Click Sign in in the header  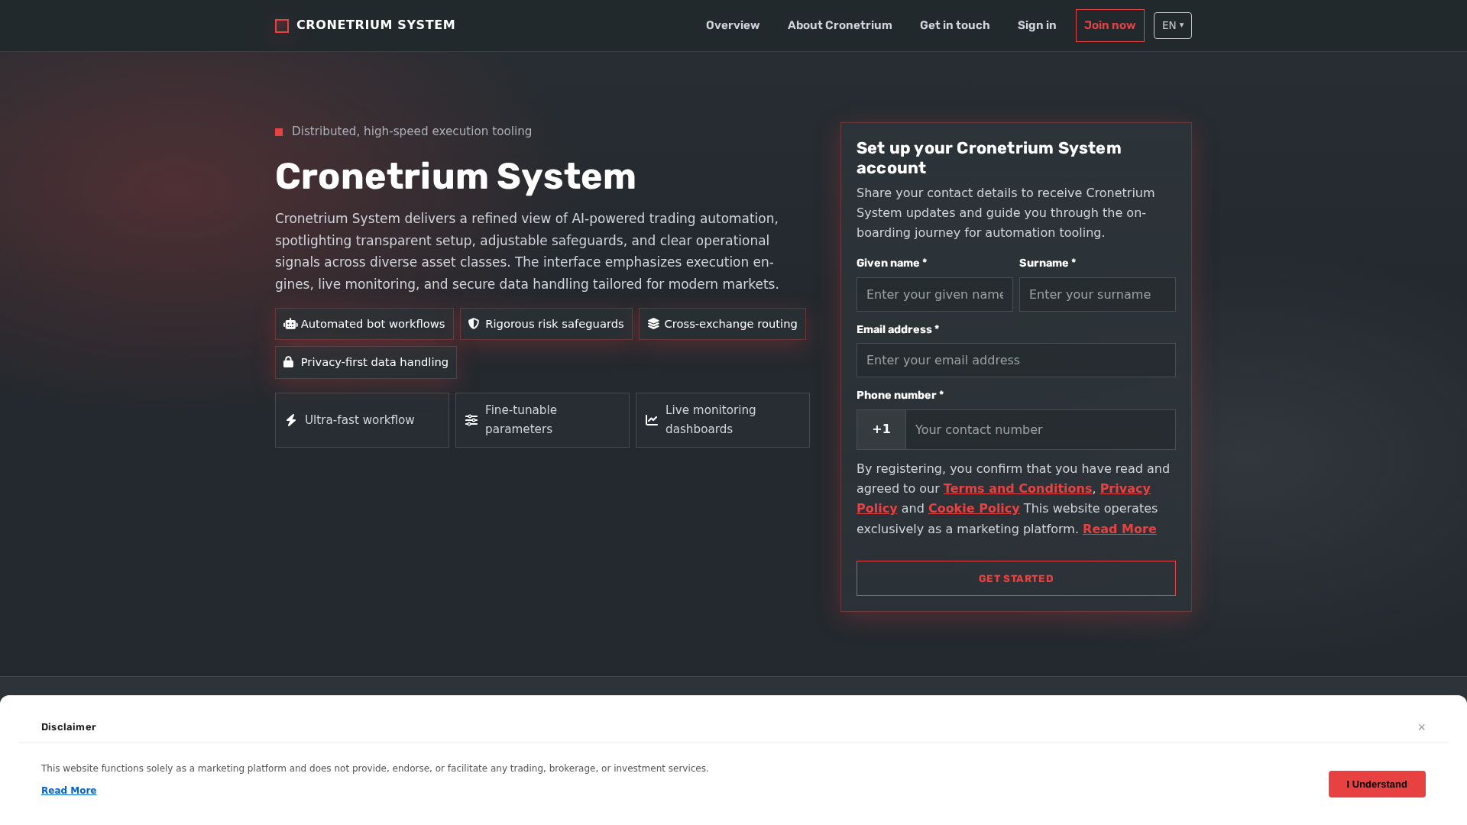point(1037,25)
